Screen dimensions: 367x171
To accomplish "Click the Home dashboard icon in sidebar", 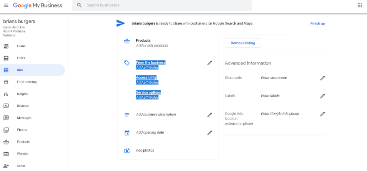I will pyautogui.click(x=6, y=46).
